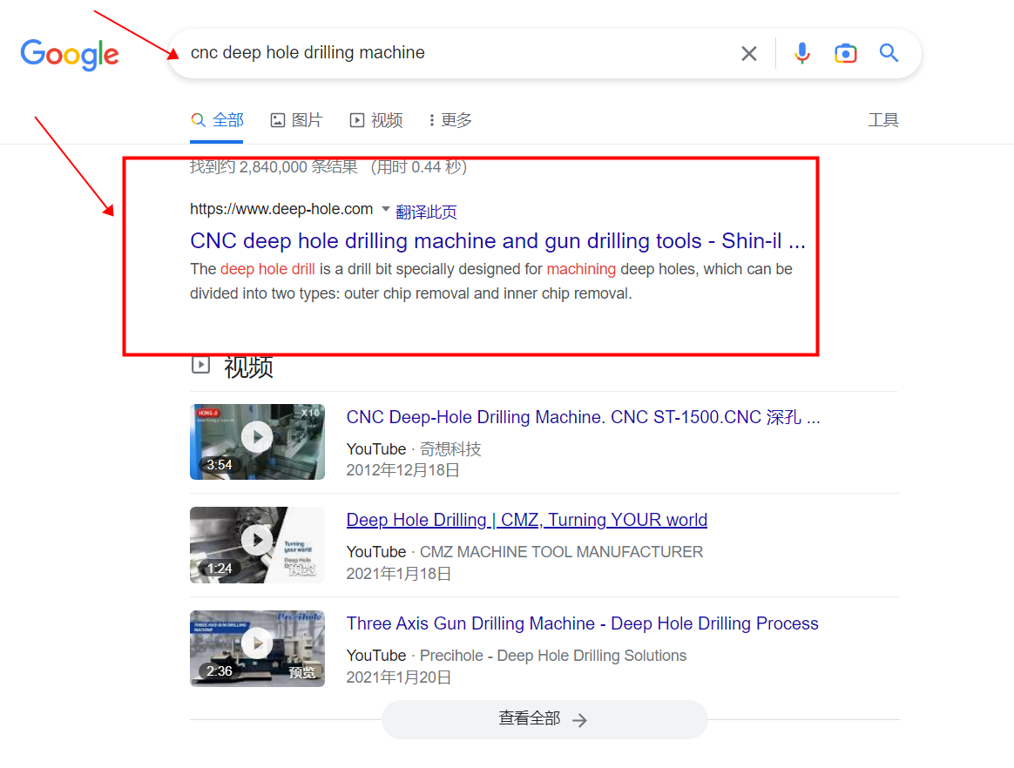Click 查看全部 button

click(x=544, y=719)
